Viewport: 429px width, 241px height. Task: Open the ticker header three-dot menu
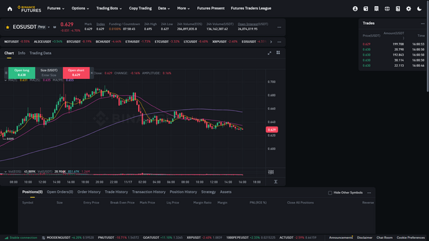(279, 27)
